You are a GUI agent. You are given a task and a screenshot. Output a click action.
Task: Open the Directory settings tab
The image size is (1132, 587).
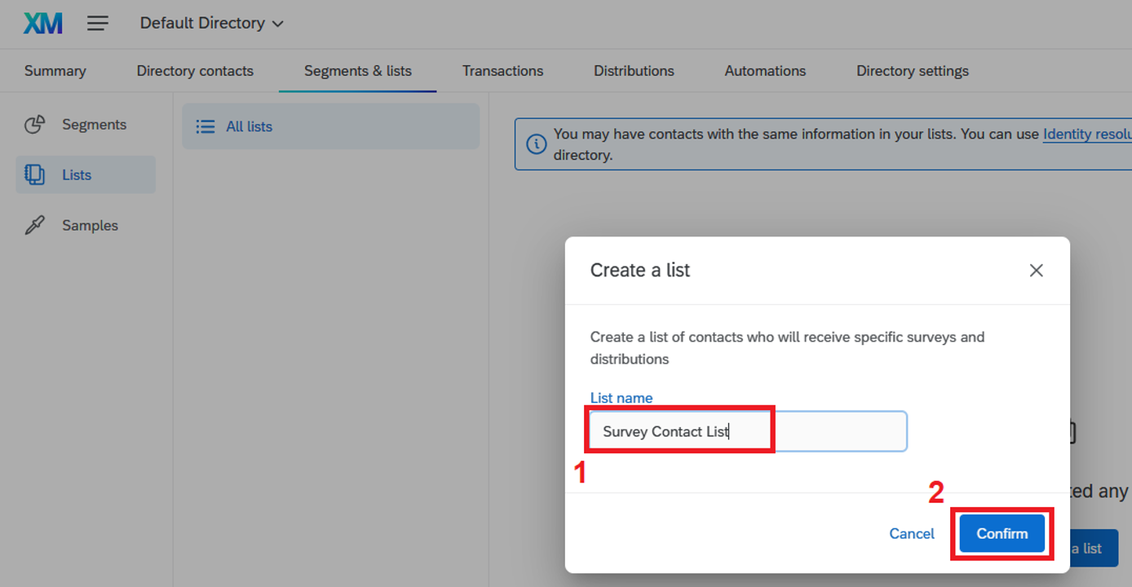[912, 71]
